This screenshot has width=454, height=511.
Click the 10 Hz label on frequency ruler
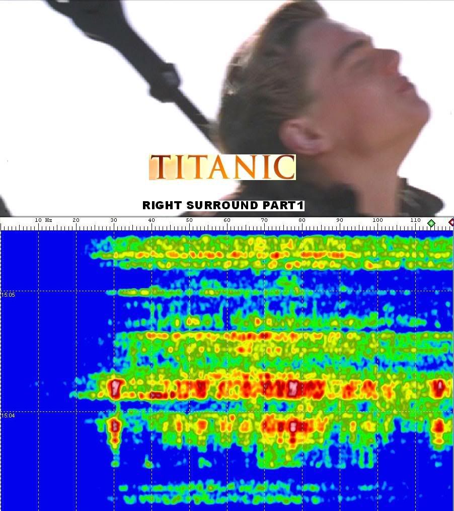point(43,220)
